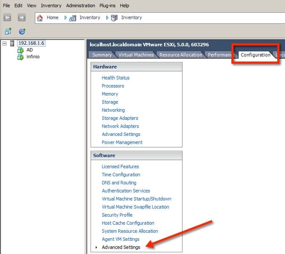Select the AD virtual machine label
285x254 pixels.
point(30,50)
